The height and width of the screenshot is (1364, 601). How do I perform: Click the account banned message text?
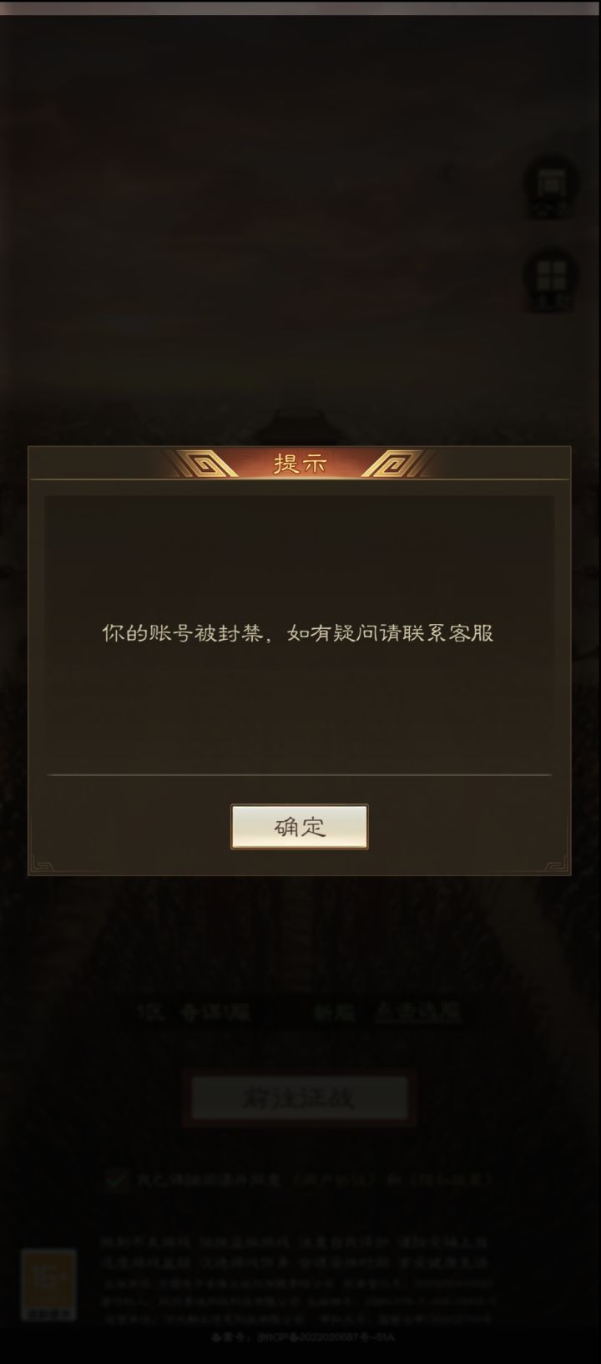tap(298, 633)
